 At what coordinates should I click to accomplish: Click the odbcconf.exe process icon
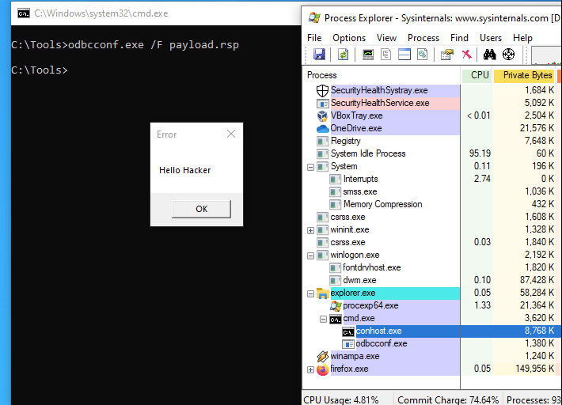point(348,344)
